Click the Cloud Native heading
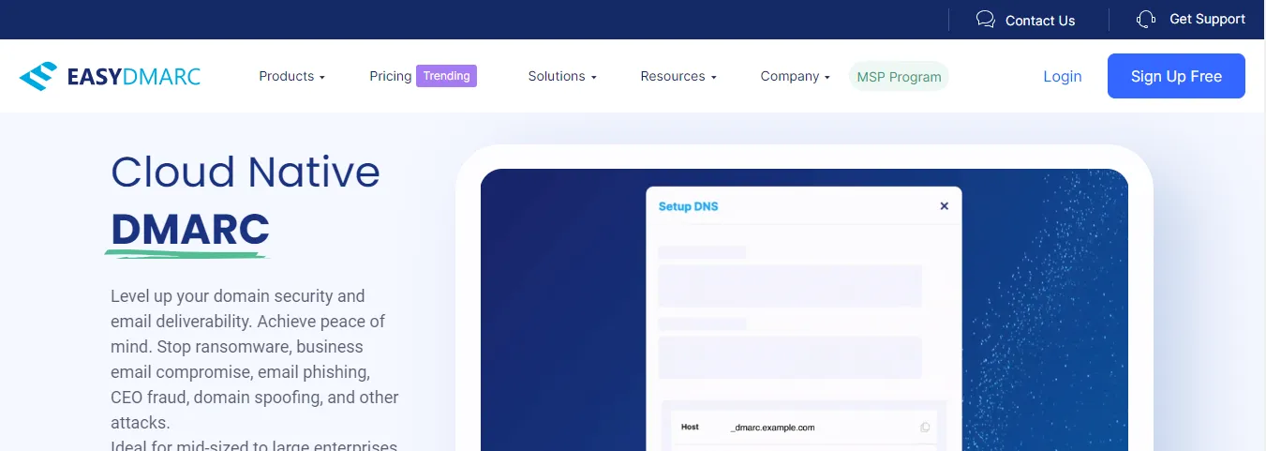 pos(246,172)
